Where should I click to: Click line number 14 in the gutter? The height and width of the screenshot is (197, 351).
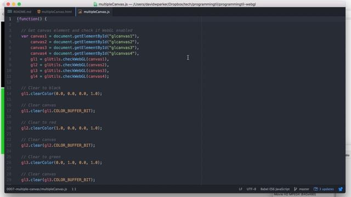9,94
